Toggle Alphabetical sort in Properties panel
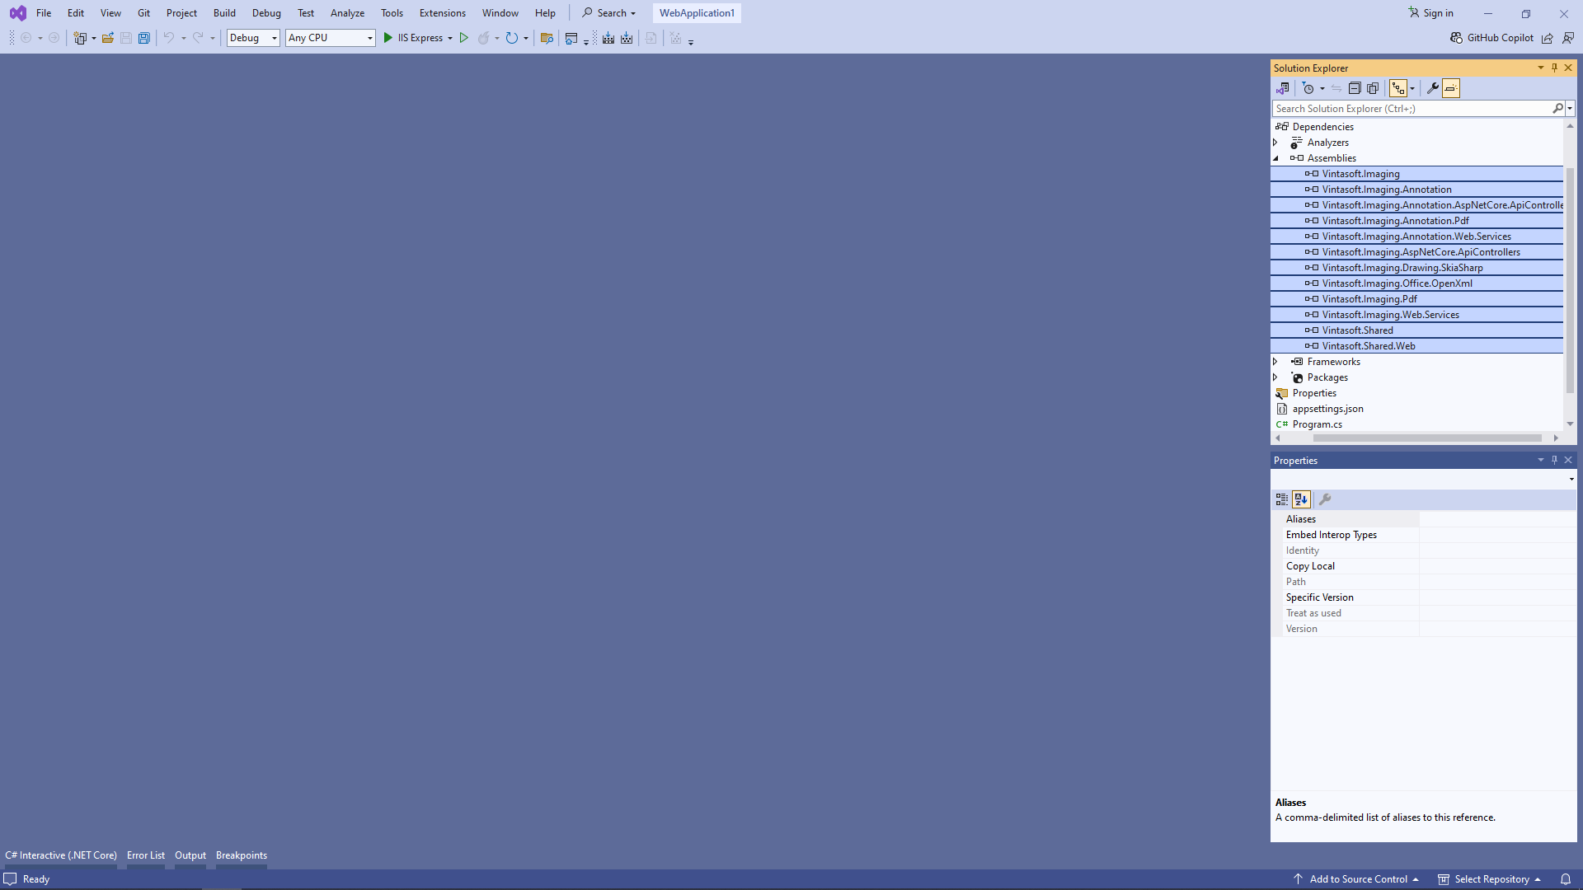This screenshot has width=1583, height=890. (x=1301, y=499)
